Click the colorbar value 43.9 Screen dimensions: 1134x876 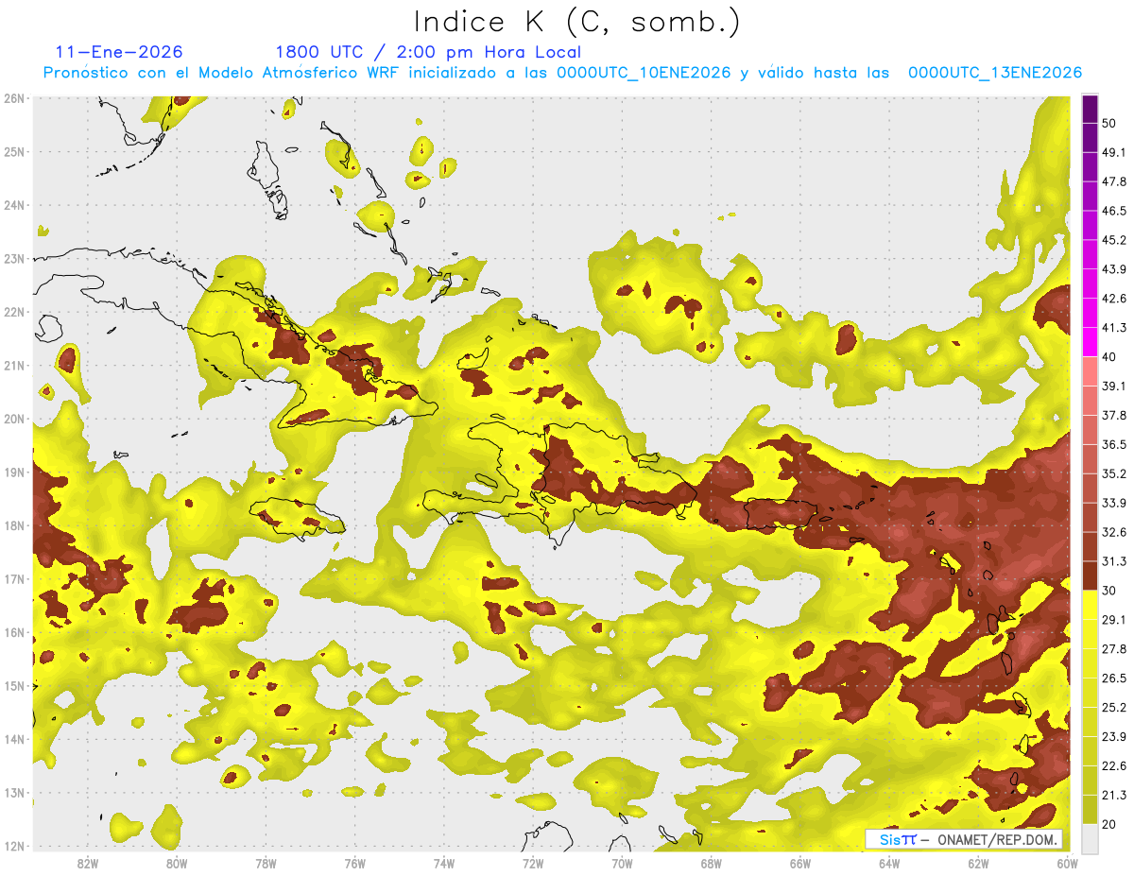coord(1114,269)
